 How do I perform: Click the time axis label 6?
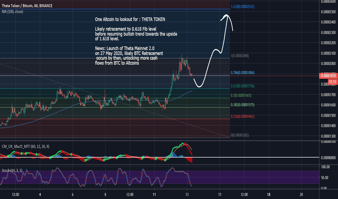click(73, 195)
